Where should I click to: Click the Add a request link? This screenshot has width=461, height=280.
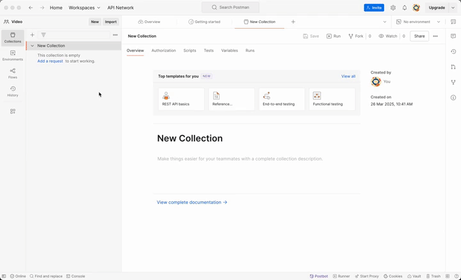pos(50,61)
